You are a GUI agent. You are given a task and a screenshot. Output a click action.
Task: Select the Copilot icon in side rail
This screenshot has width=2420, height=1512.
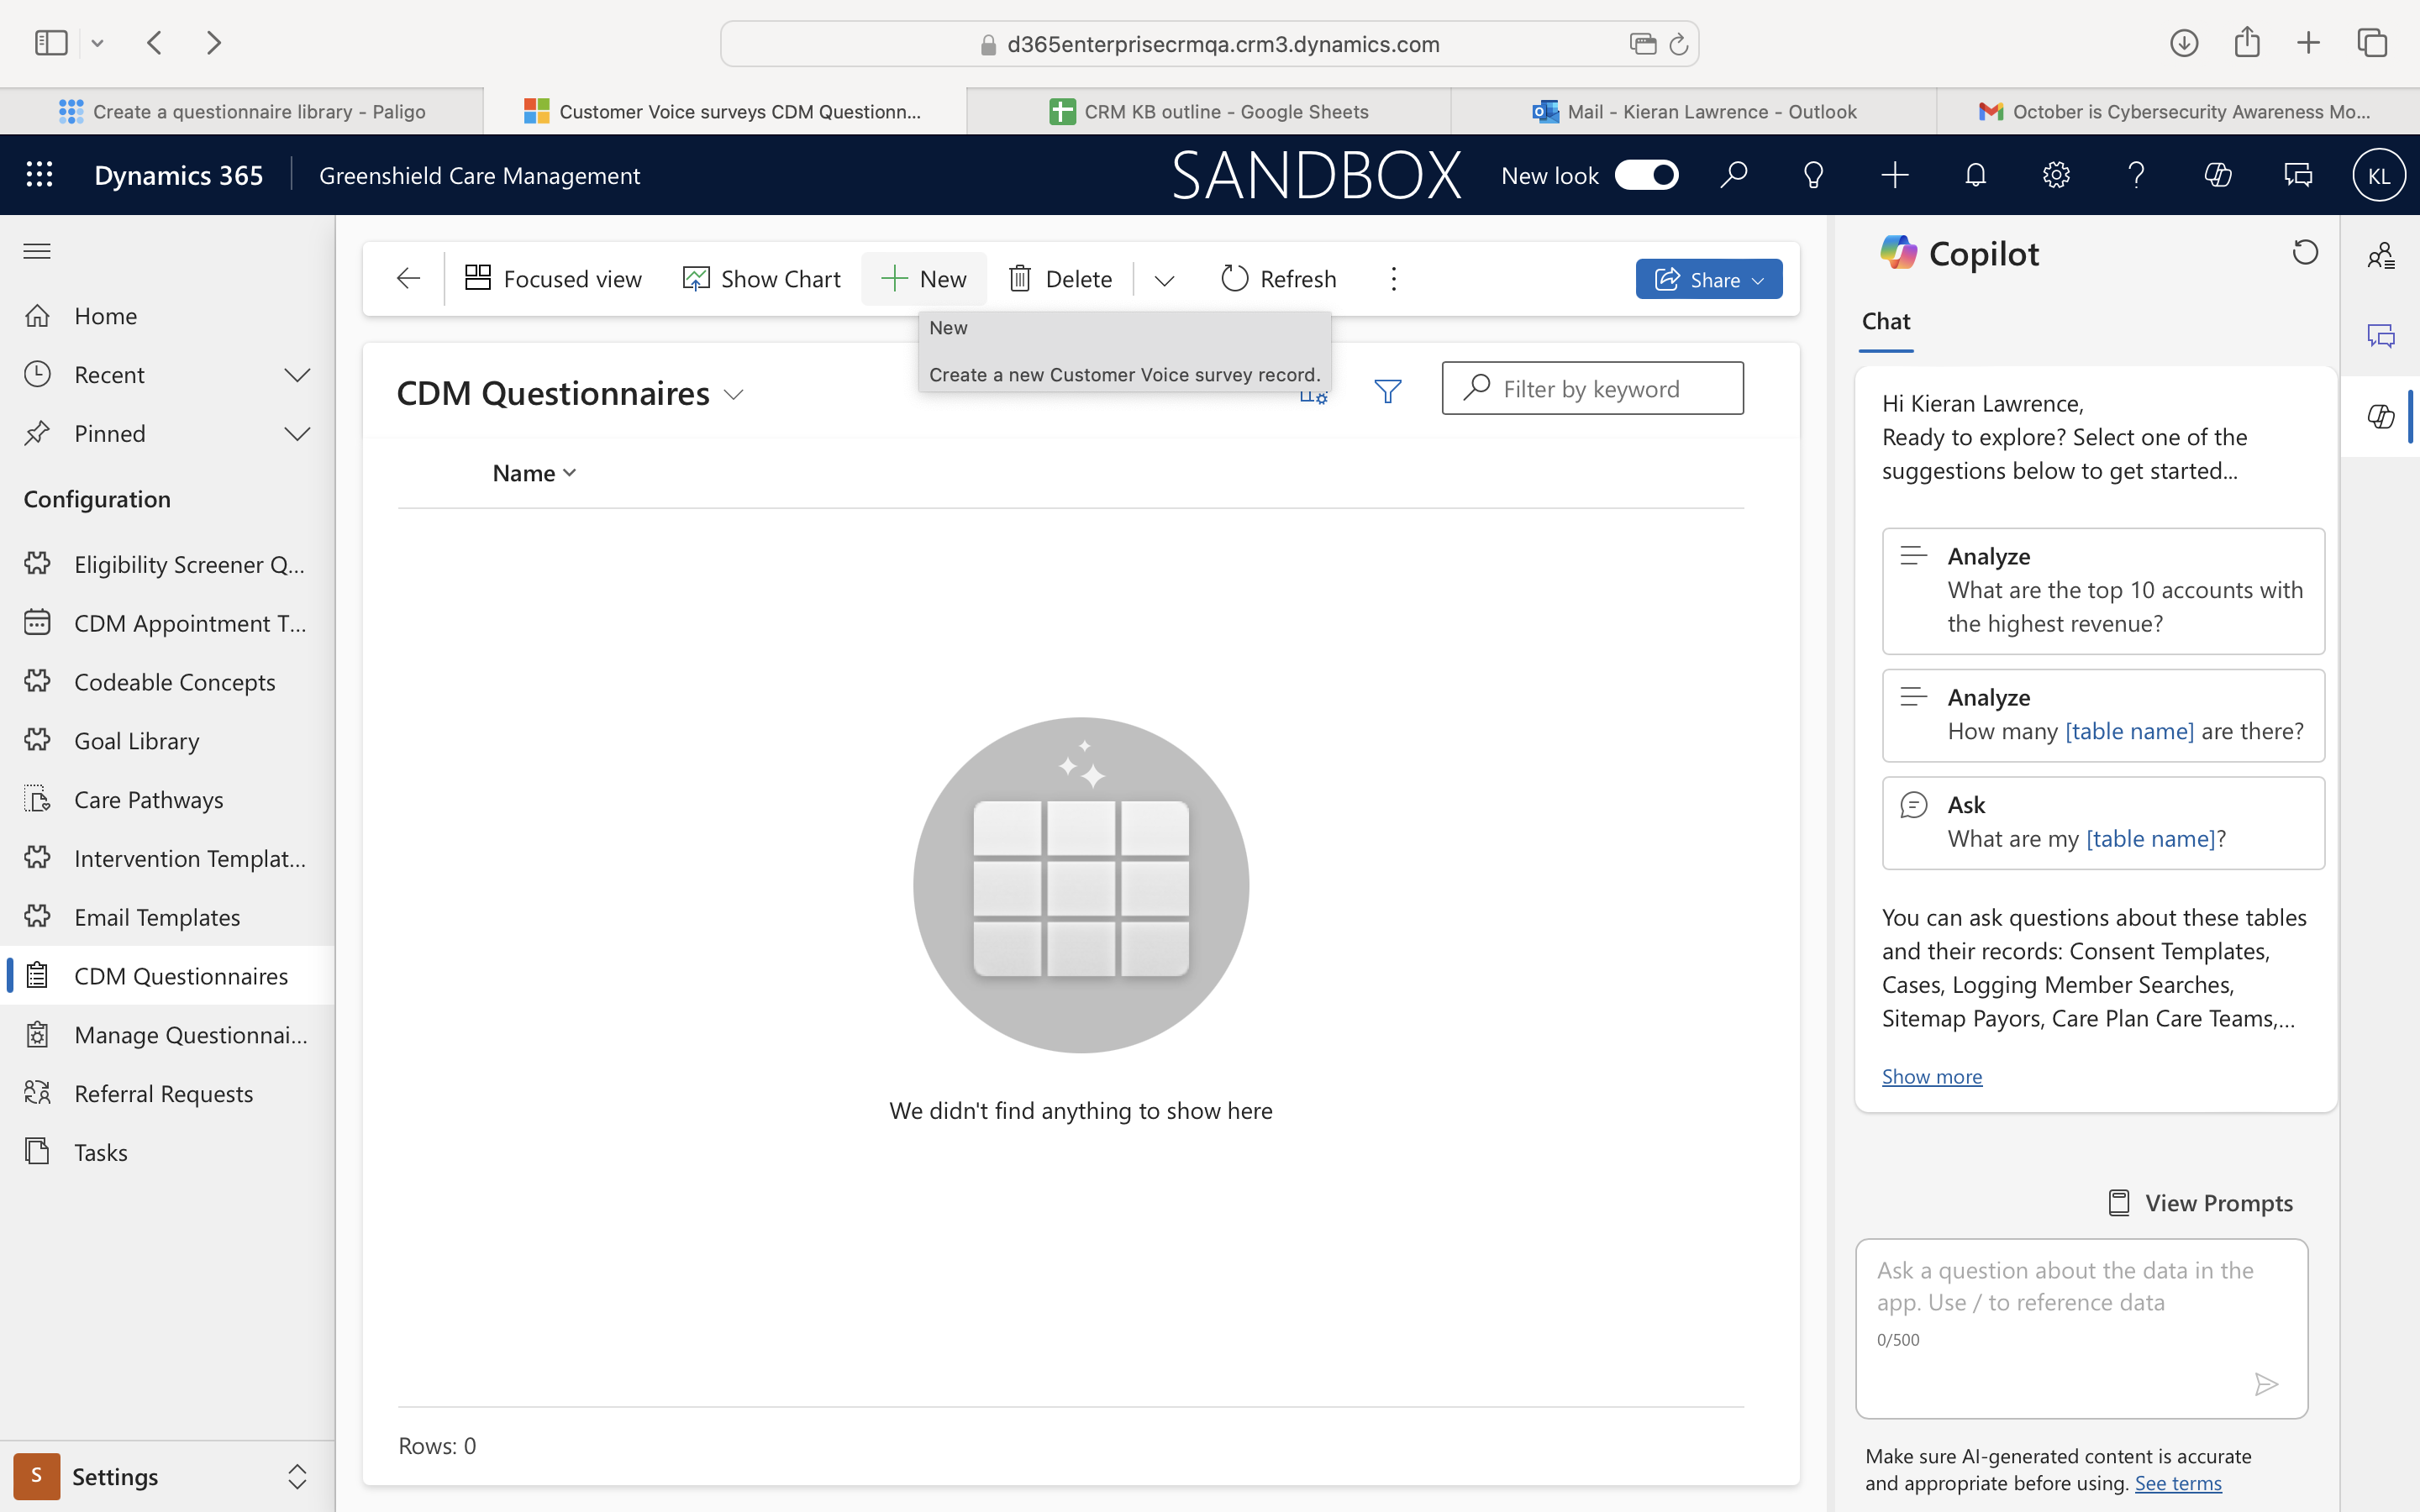coord(2380,416)
